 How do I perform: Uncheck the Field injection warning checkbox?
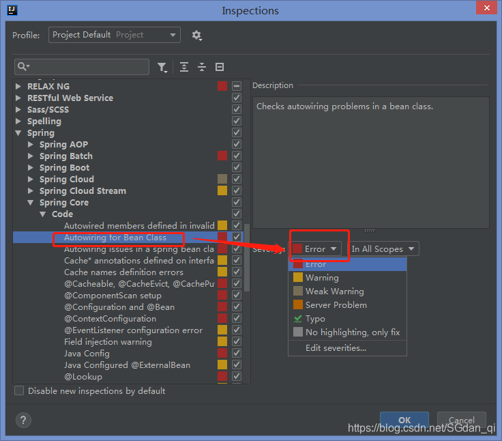pos(237,341)
